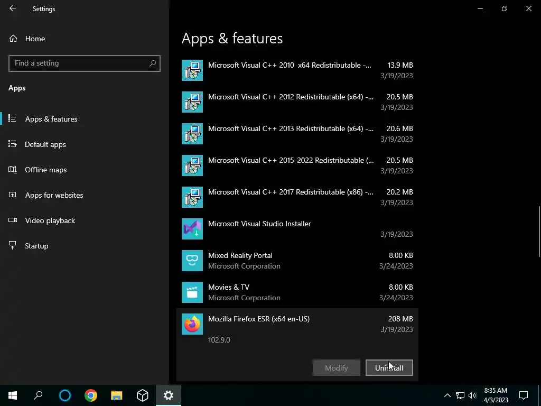Click the Mozilla Firefox ESR (x64 en-US) title

click(259, 319)
